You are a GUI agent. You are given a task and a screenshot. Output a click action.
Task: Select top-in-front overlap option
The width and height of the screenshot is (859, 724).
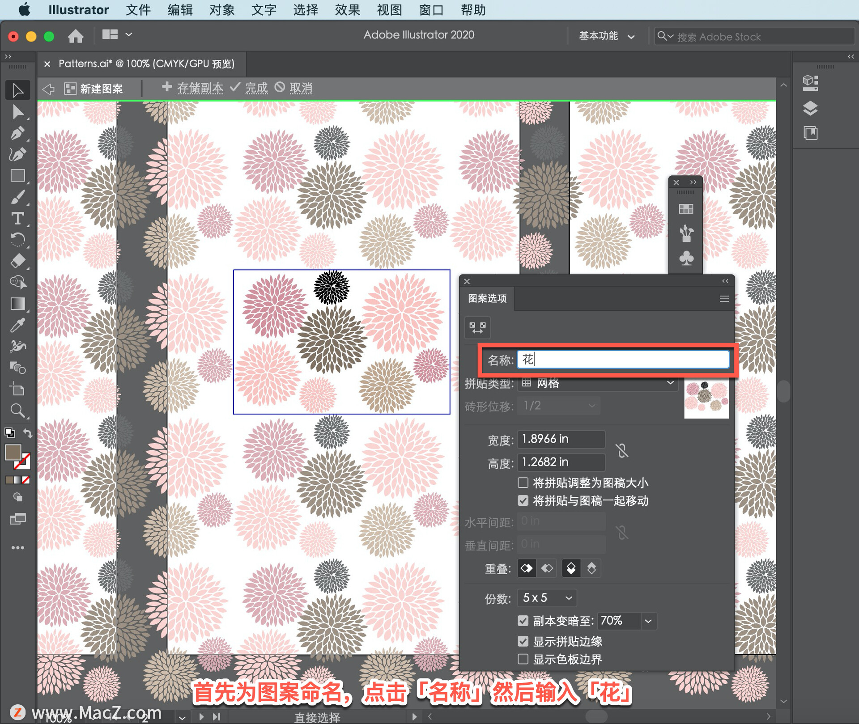coord(571,568)
